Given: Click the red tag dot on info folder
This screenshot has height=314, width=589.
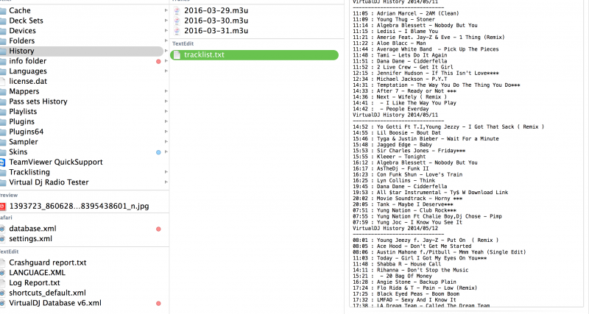Looking at the screenshot, I should tap(158, 61).
